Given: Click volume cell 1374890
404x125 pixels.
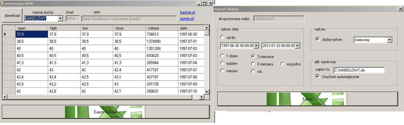Looking at the screenshot, I should tap(162, 41).
